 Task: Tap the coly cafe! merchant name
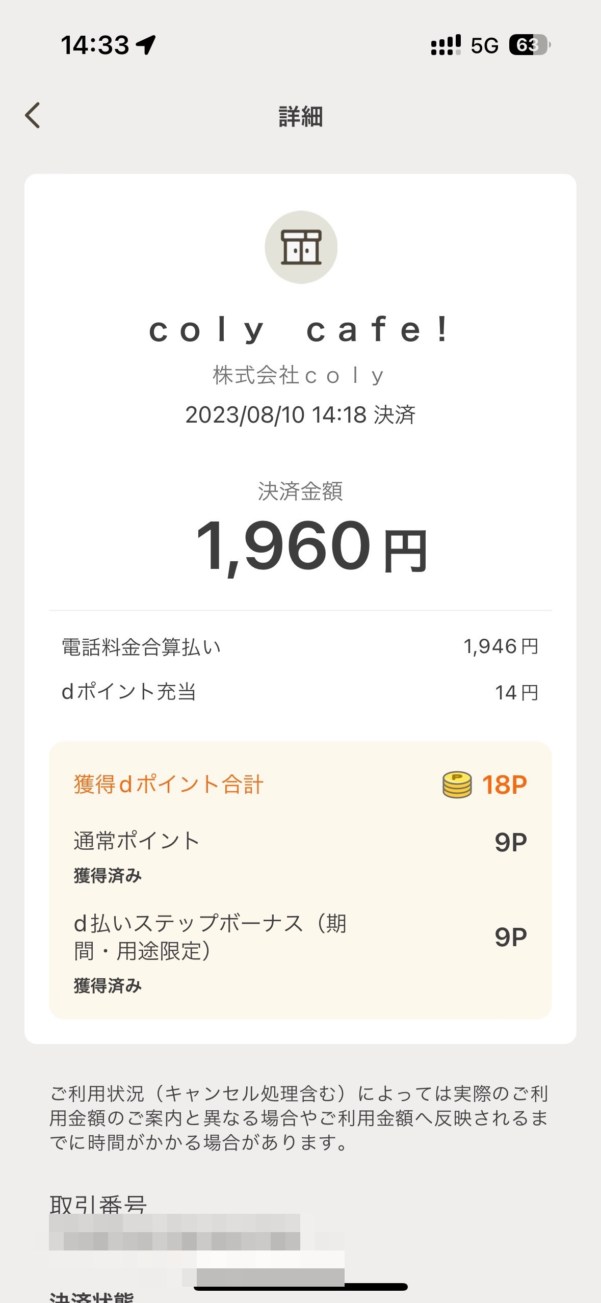click(x=300, y=330)
